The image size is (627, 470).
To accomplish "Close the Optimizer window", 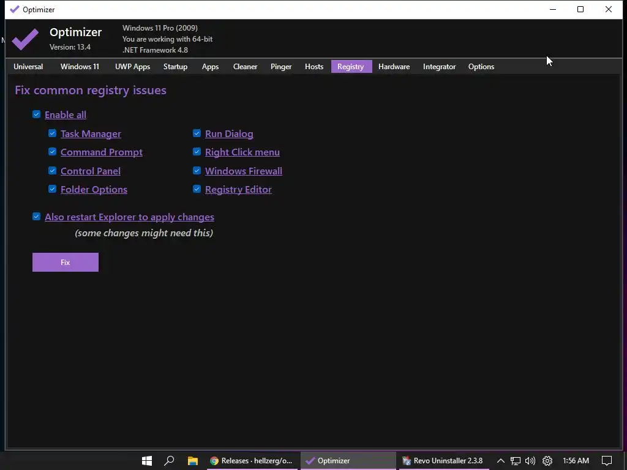I will (608, 9).
